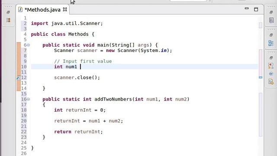Open the Task List view icon
Image resolution: width=277 pixels, height=156 pixels.
click(x=271, y=20)
